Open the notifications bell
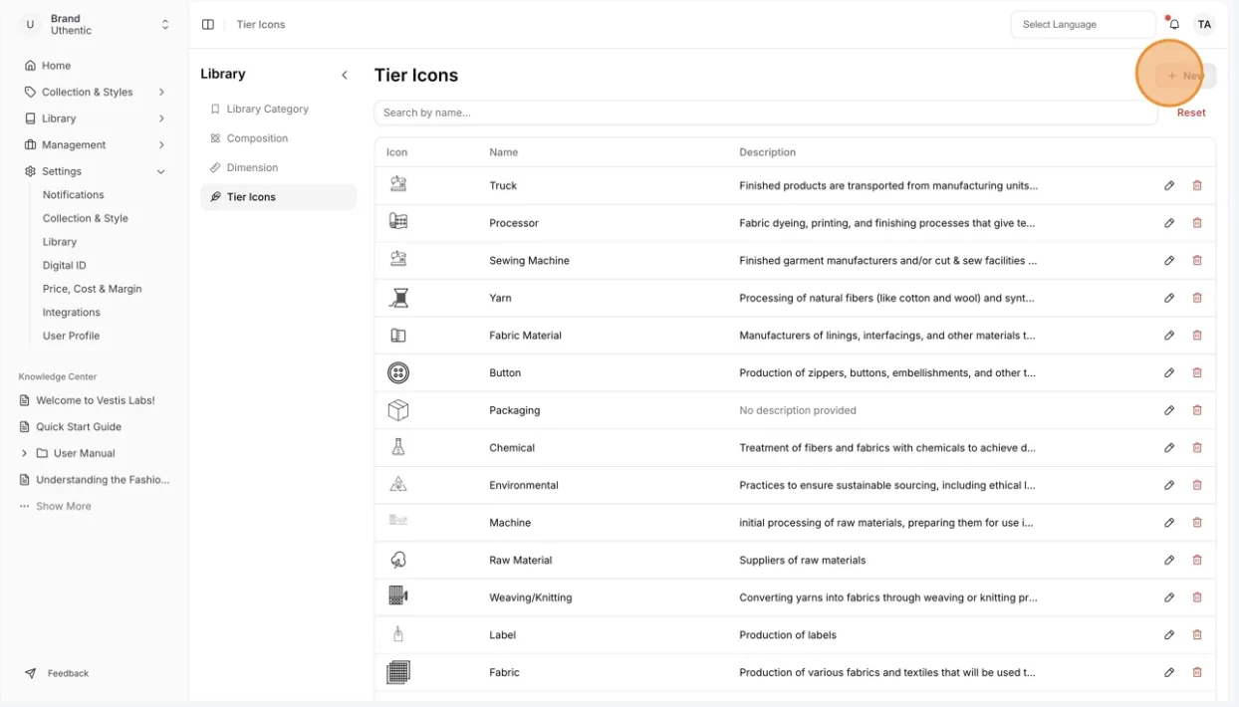The image size is (1239, 707). point(1174,24)
